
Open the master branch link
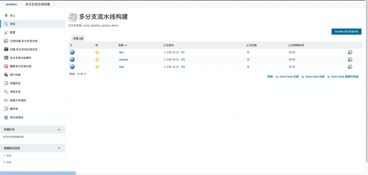(x=123, y=60)
